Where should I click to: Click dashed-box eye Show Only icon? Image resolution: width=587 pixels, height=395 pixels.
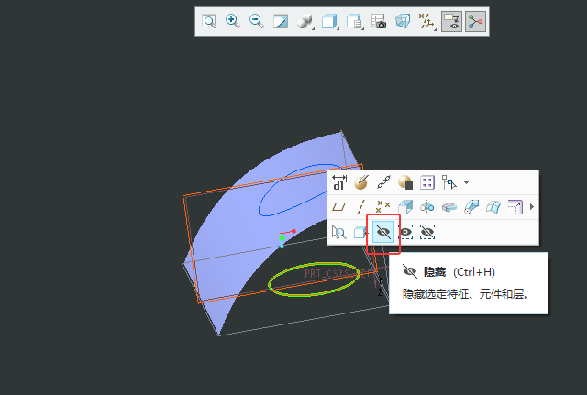point(405,232)
